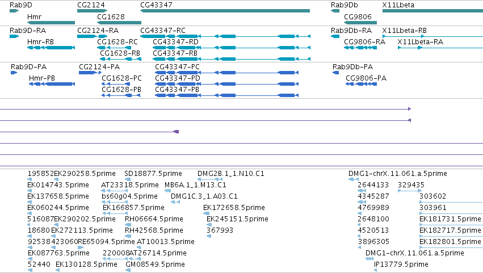Click the RH42568.5prime EST label
This screenshot has height=273, width=483.
click(x=154, y=230)
